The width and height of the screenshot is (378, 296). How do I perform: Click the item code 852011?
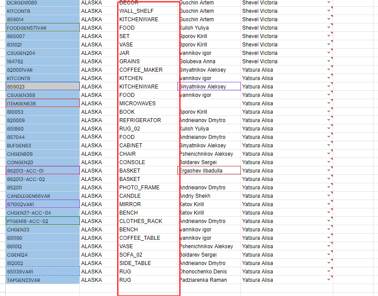[43, 187]
